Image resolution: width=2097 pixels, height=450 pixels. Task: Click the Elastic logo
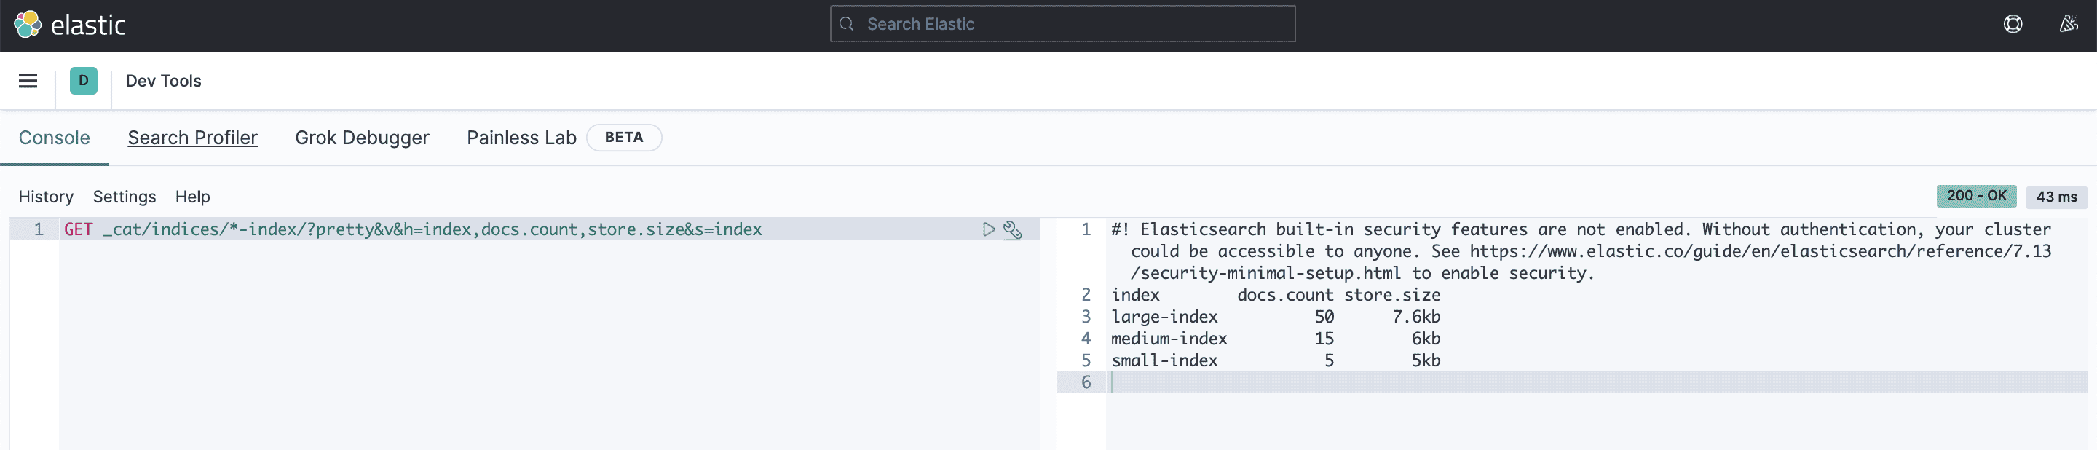70,25
